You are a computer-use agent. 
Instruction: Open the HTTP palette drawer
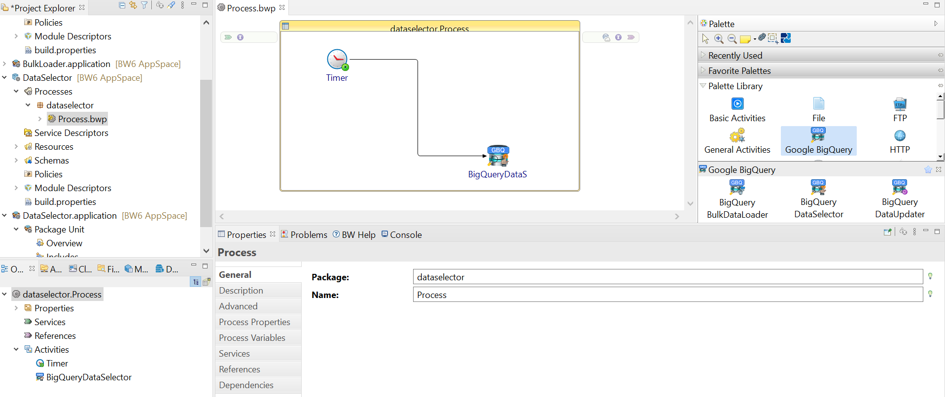point(900,142)
